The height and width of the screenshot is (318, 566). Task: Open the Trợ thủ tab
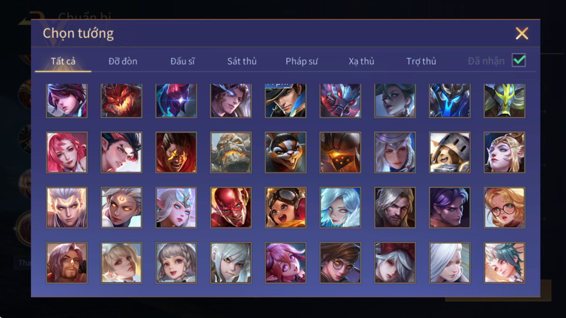421,61
